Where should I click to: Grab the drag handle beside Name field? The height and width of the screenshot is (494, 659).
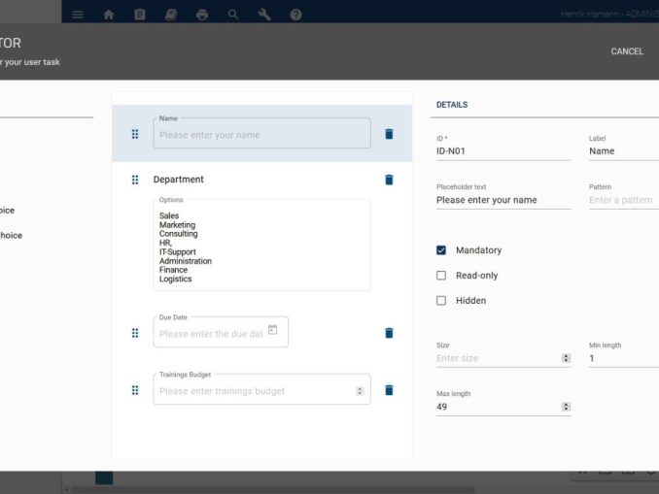pyautogui.click(x=135, y=134)
